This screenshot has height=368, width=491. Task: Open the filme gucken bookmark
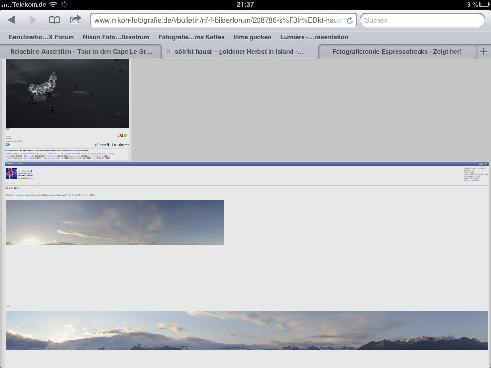pos(252,37)
